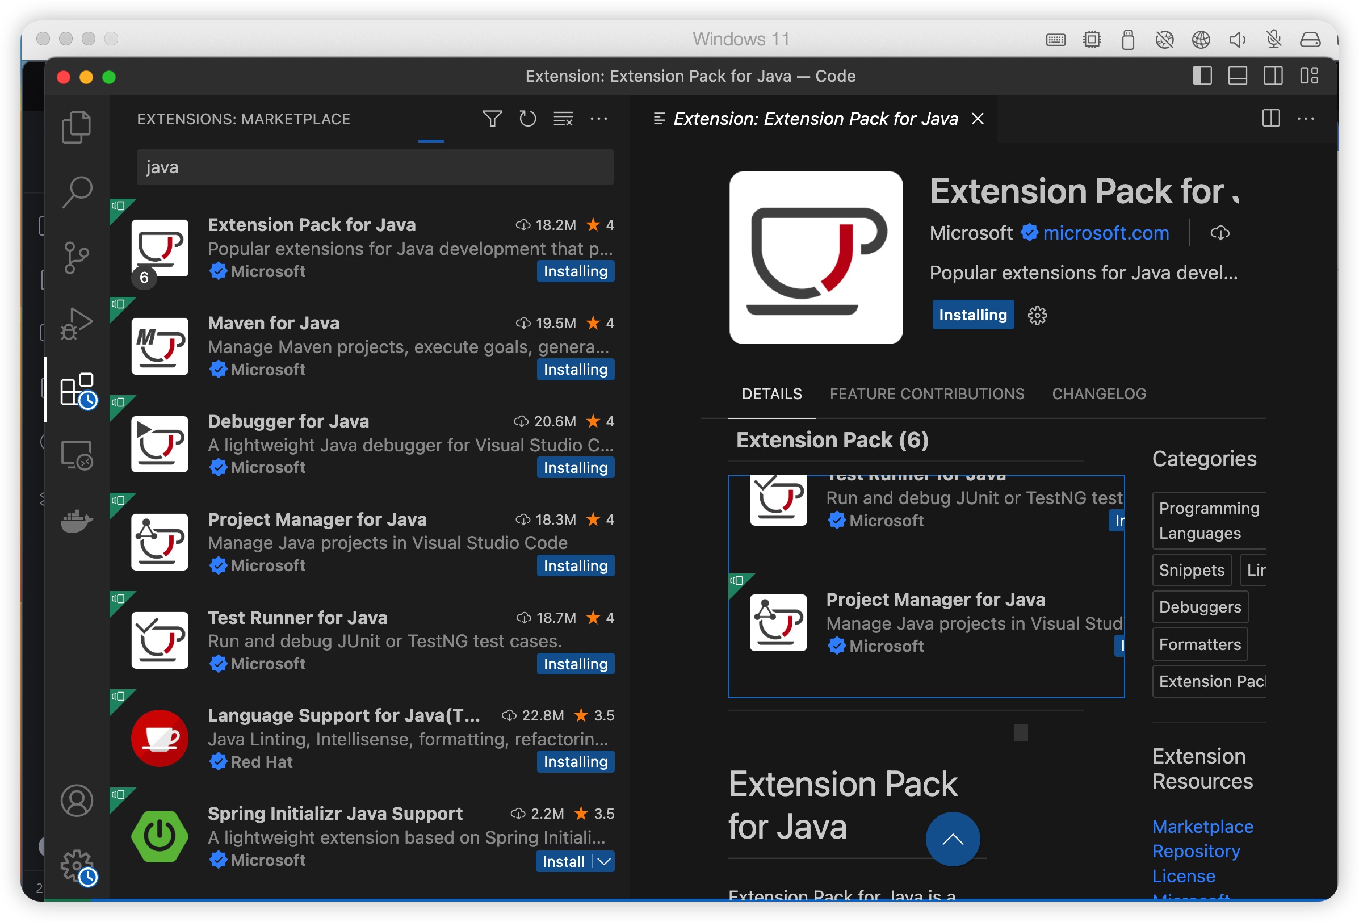Activate the Extension Pack for Java editor tab
1359x922 pixels.
(x=815, y=119)
